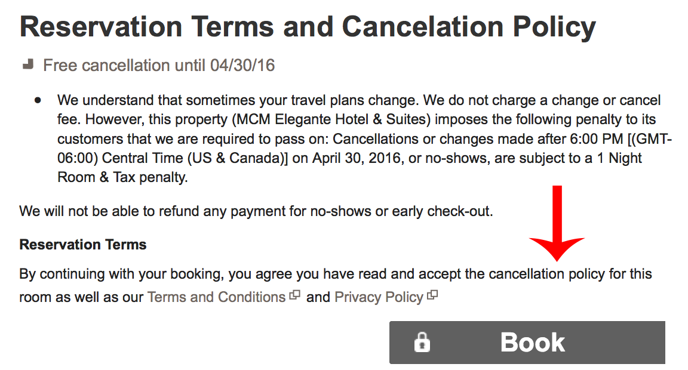Open the Privacy Policy link
Image resolution: width=688 pixels, height=370 pixels.
click(379, 297)
